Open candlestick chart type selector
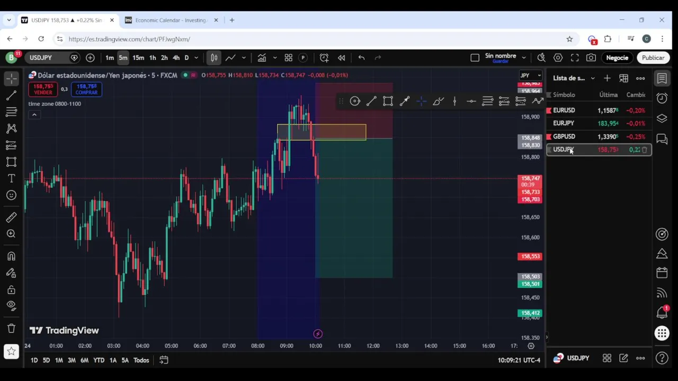The height and width of the screenshot is (381, 678). (x=214, y=58)
